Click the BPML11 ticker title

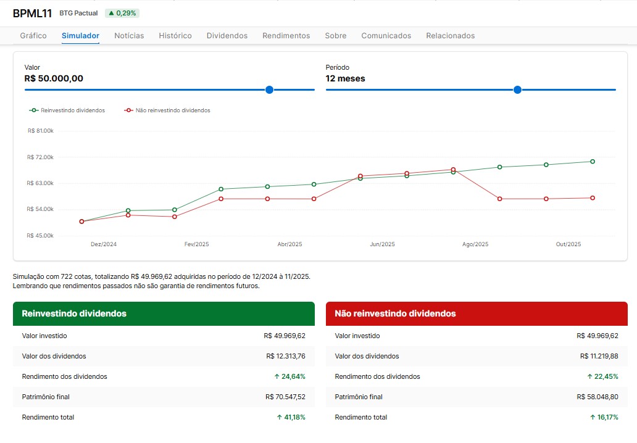(x=32, y=13)
